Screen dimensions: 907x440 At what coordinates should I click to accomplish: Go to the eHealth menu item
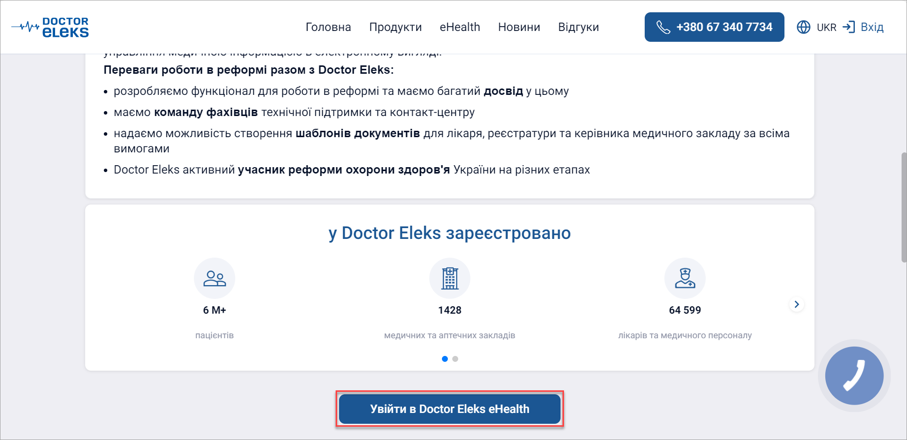pyautogui.click(x=460, y=27)
